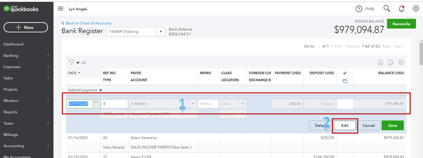
Task: Expand the Taxes sidebar submenu
Action: coord(48,123)
